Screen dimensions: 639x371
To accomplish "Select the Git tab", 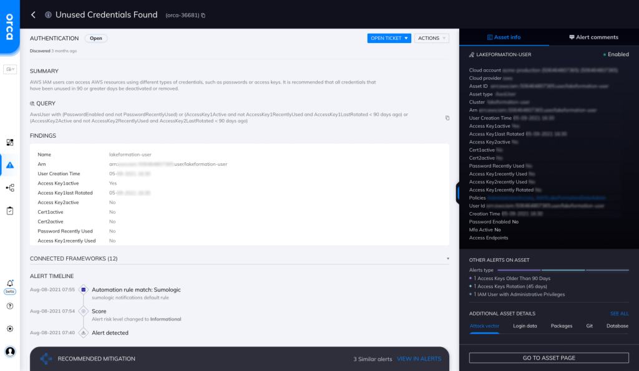I will coord(589,326).
